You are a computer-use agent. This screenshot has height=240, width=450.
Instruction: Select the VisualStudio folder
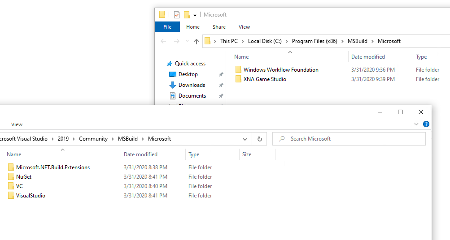pos(31,196)
